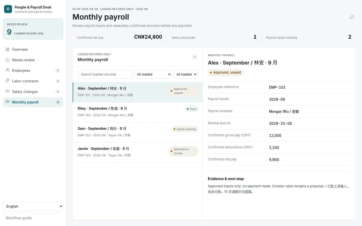Click the EMP-101 employee reference value
Screen dimensions: 362x226
point(277,87)
